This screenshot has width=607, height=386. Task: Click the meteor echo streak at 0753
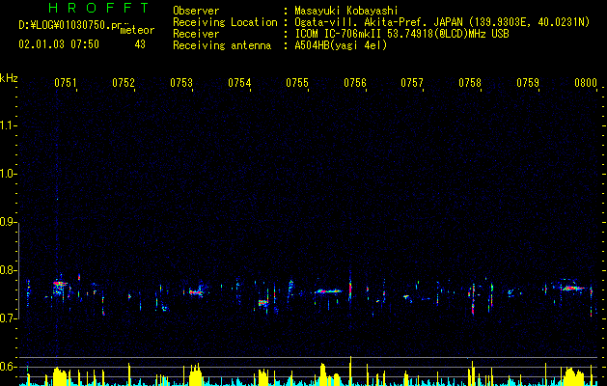pyautogui.click(x=197, y=292)
